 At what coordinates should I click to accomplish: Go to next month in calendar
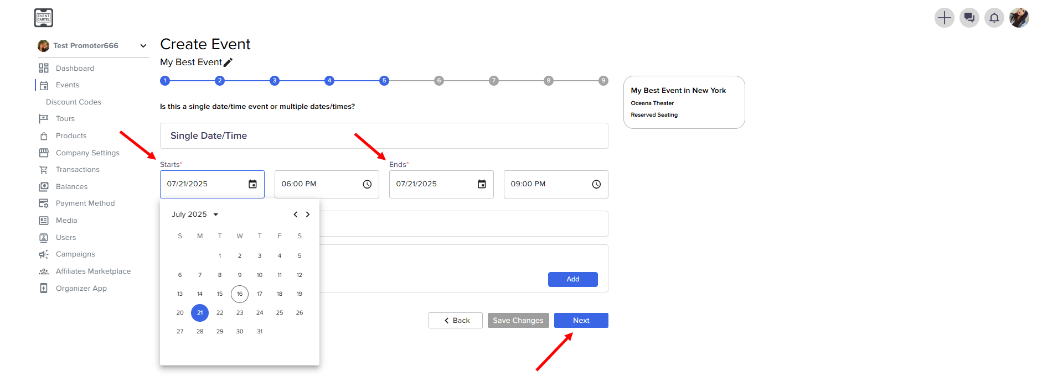click(308, 215)
